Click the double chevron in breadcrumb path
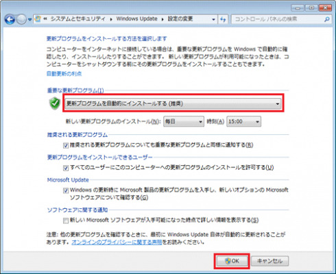This screenshot has width=336, height=274. [x=45, y=19]
